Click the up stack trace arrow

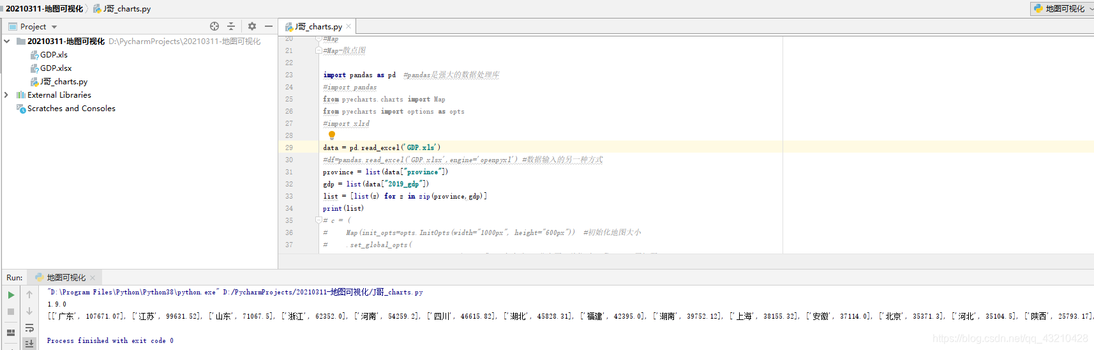click(x=29, y=294)
